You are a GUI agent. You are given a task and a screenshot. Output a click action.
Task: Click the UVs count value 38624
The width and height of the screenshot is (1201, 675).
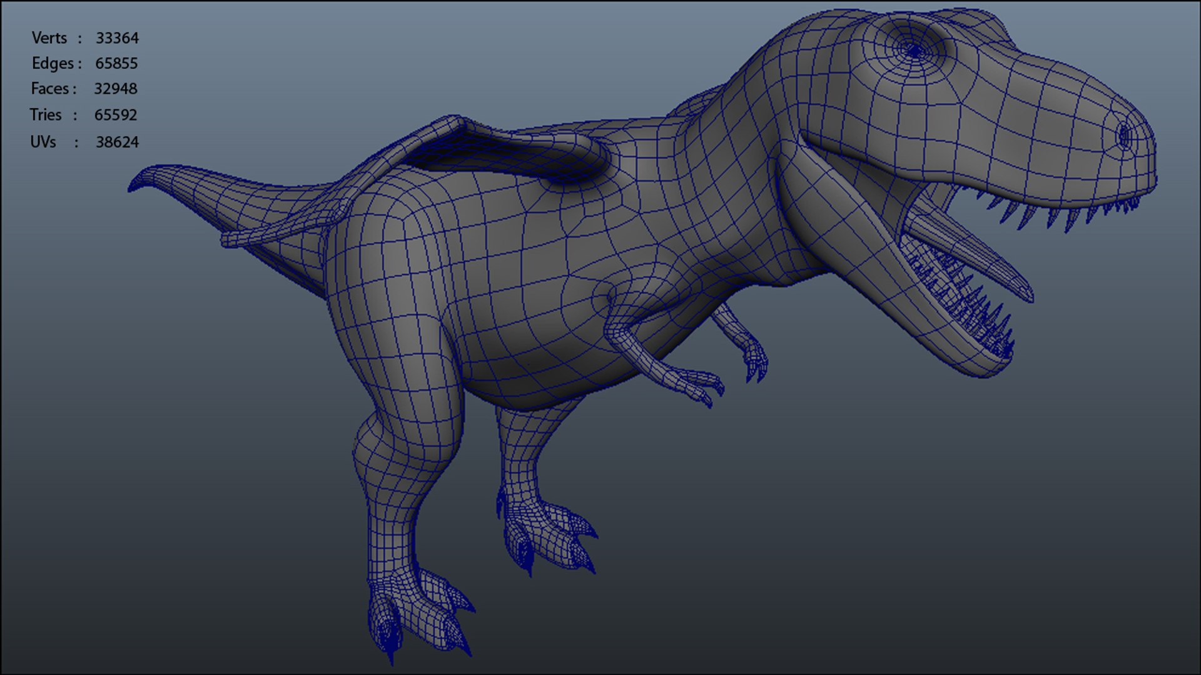117,142
